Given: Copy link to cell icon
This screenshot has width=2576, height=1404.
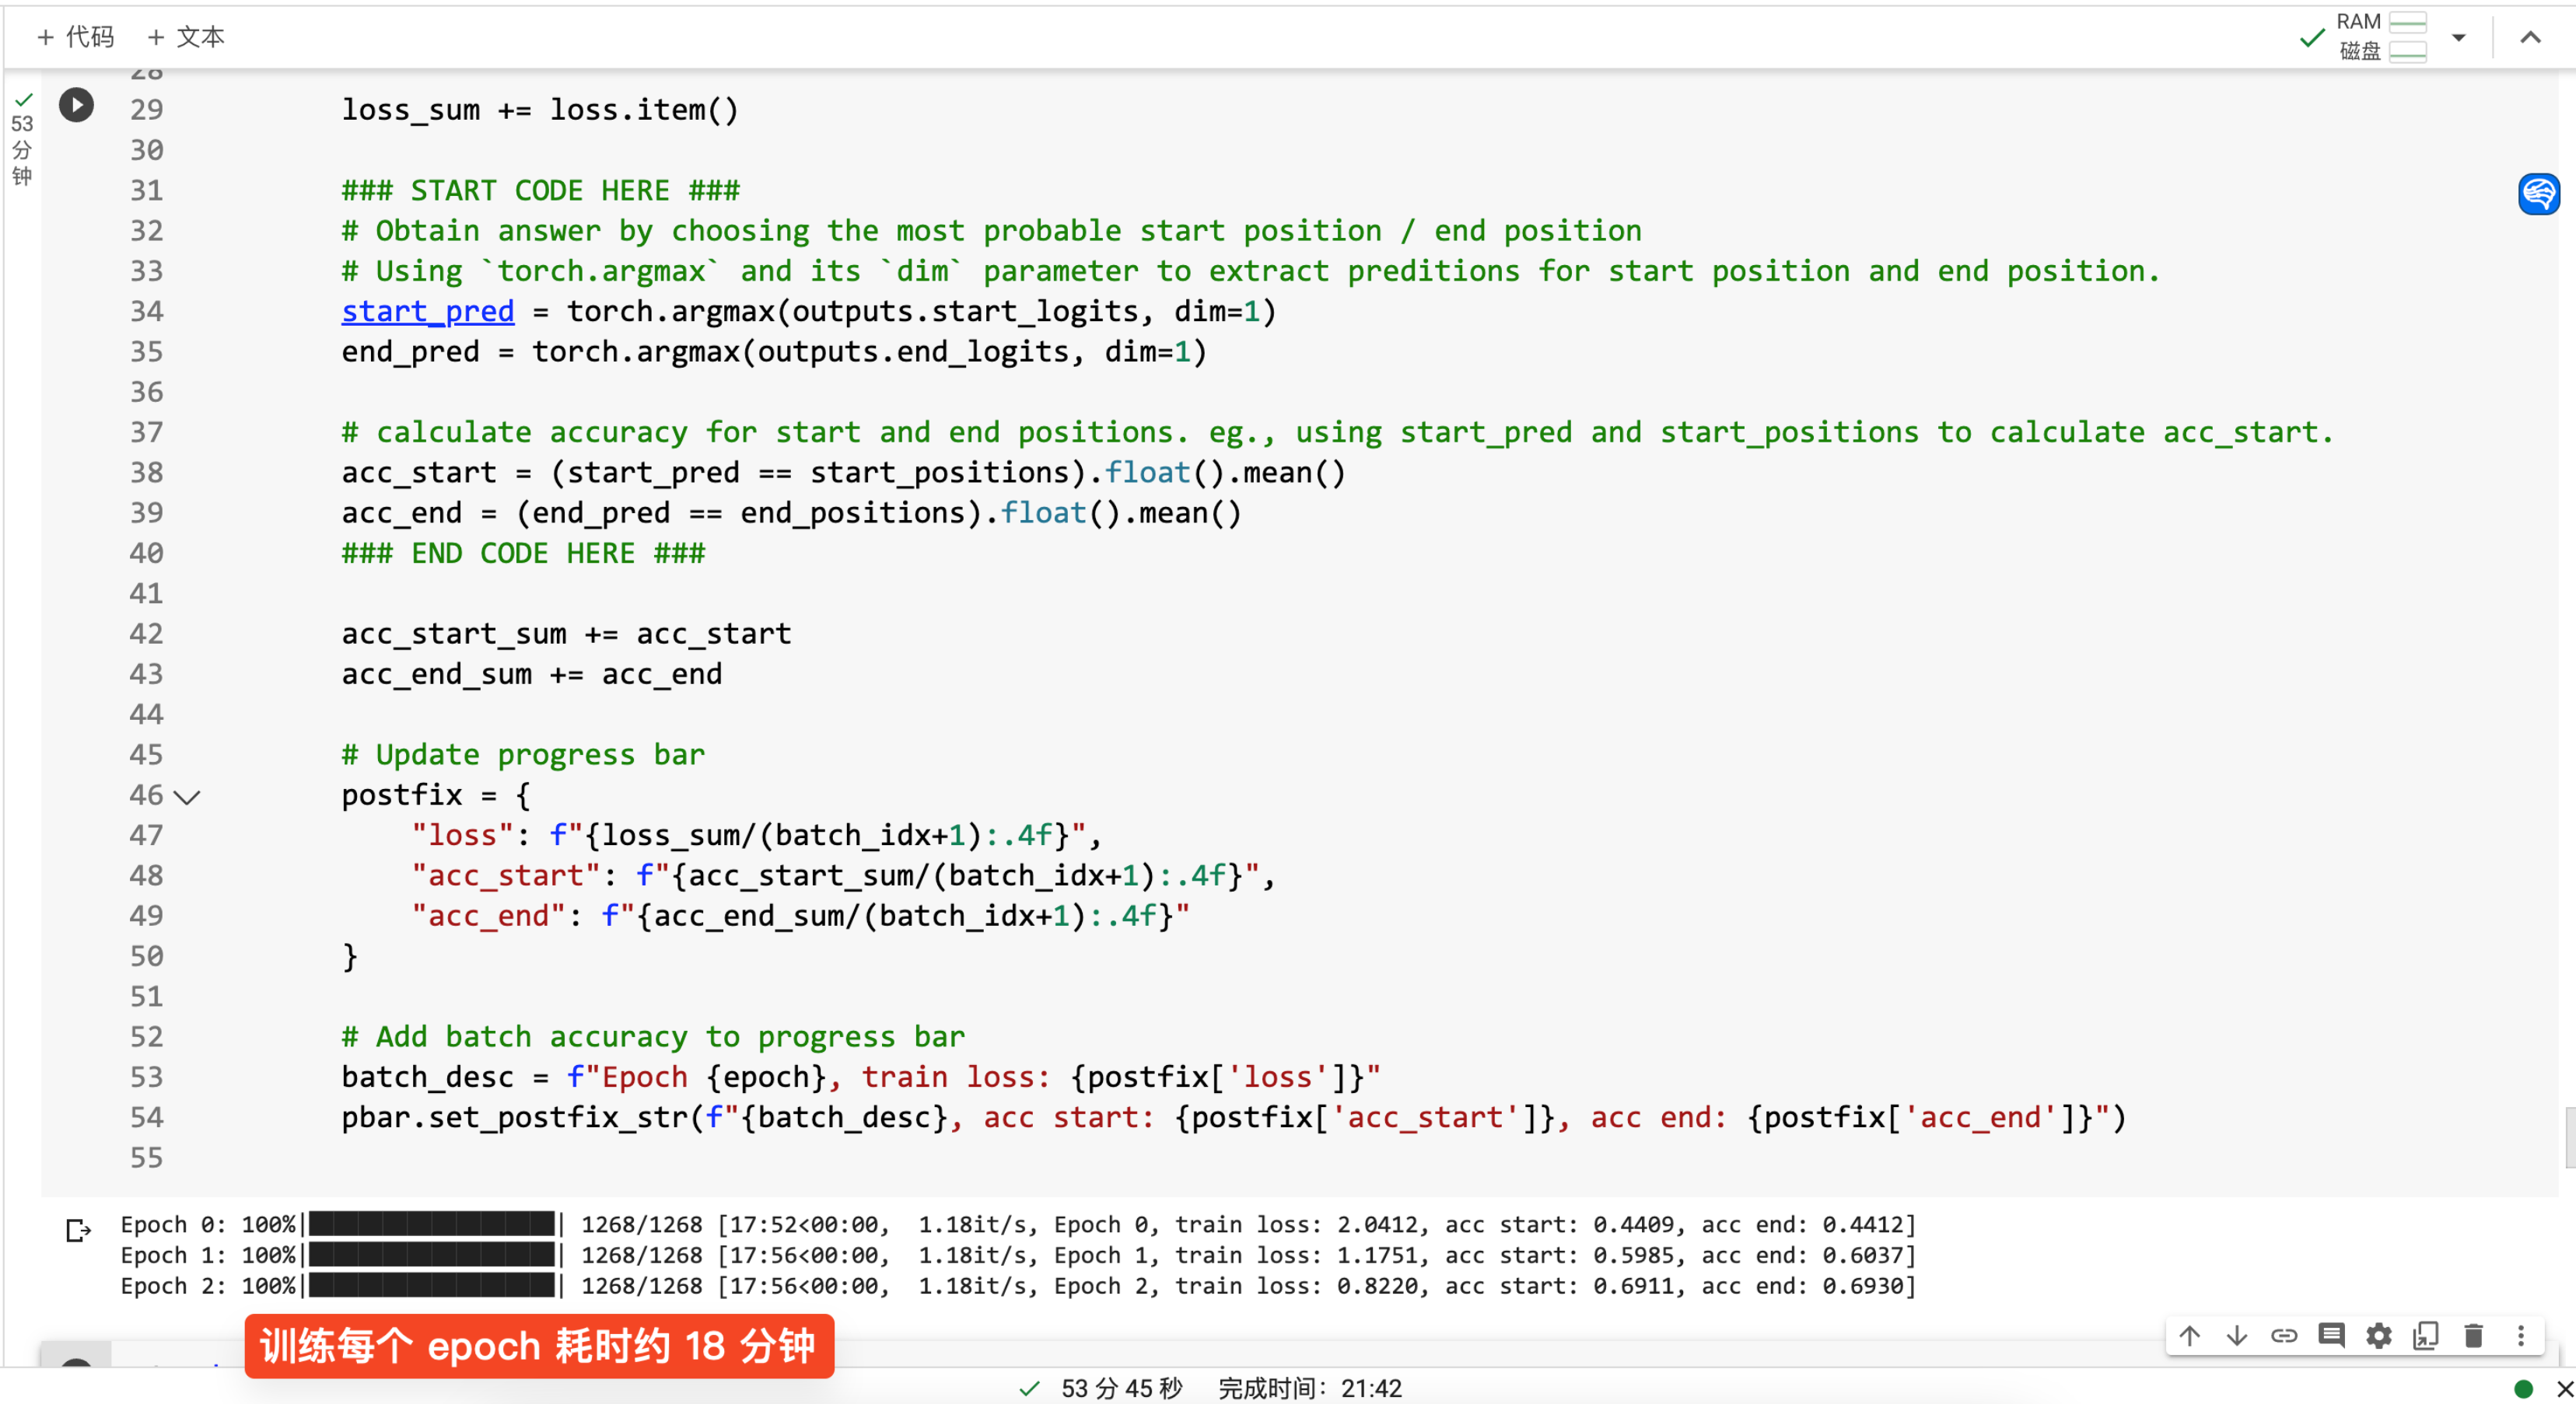Looking at the screenshot, I should pyautogui.click(x=2284, y=1336).
